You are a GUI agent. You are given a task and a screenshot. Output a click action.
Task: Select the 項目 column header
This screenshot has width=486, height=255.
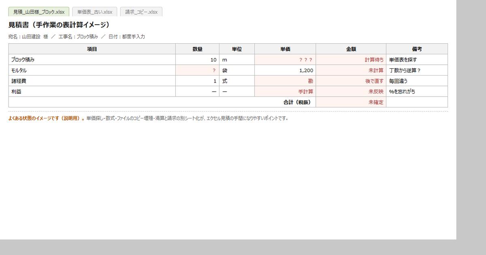point(92,49)
